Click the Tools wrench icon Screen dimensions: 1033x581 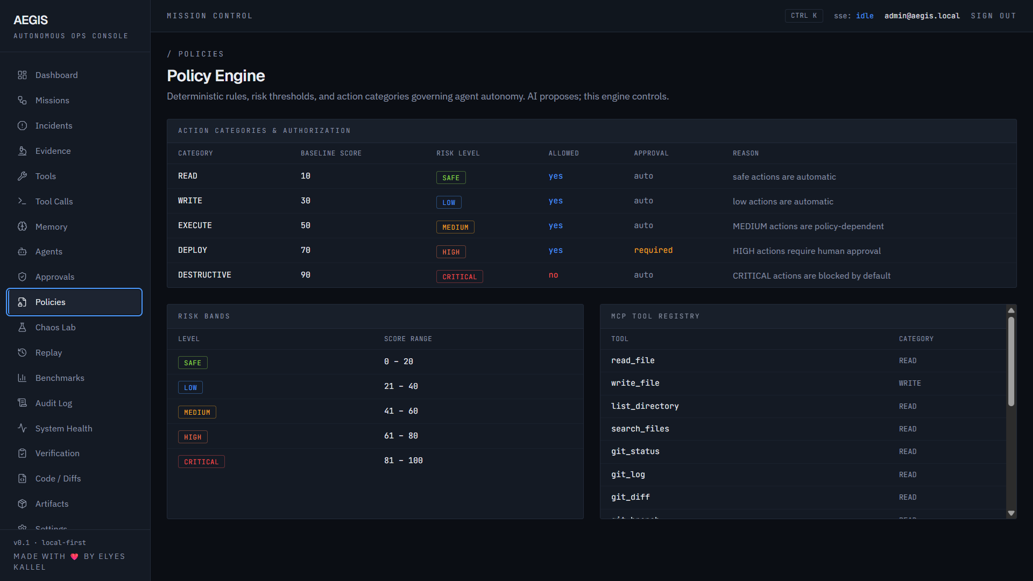click(x=22, y=176)
